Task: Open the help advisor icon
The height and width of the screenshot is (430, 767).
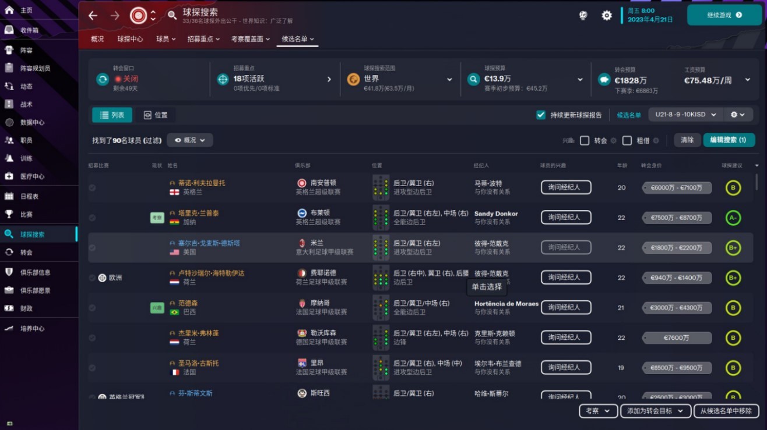Action: [583, 15]
